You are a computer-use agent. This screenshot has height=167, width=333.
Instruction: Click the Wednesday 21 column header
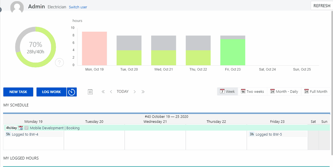[155, 122]
